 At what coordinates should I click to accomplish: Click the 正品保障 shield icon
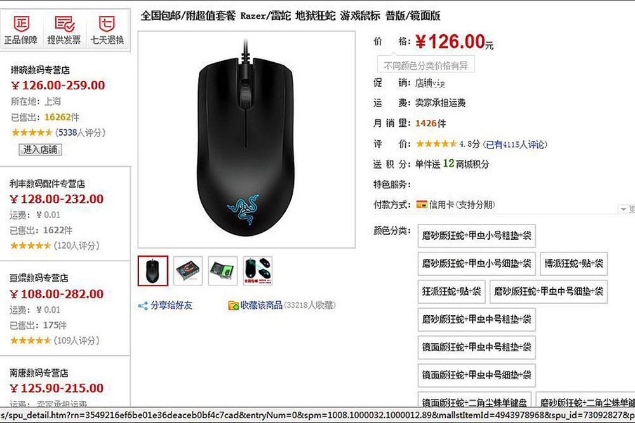point(21,24)
